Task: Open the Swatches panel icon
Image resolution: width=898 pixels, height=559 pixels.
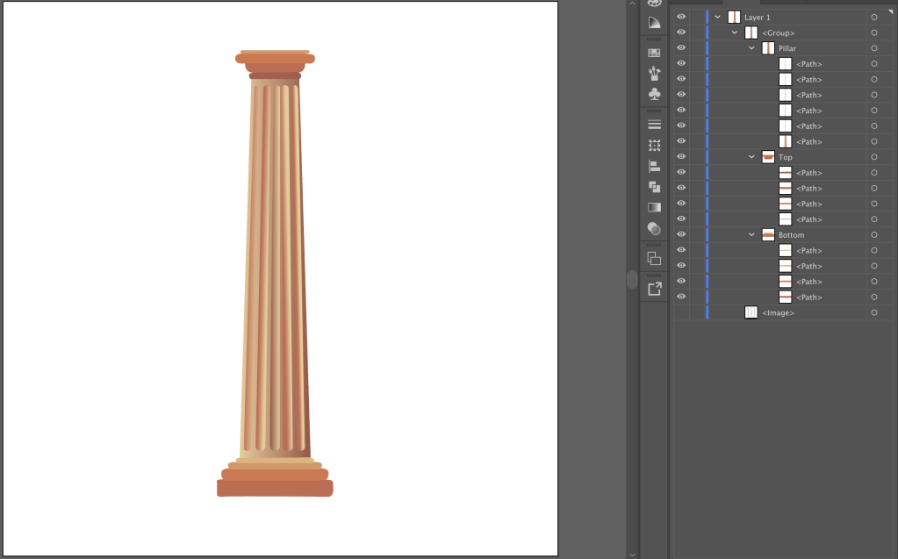Action: tap(654, 53)
